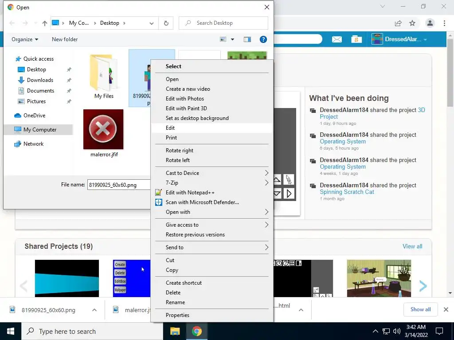Click Edit with Notepad++ entry
Screen dimensions: 454x340
pyautogui.click(x=211, y=193)
